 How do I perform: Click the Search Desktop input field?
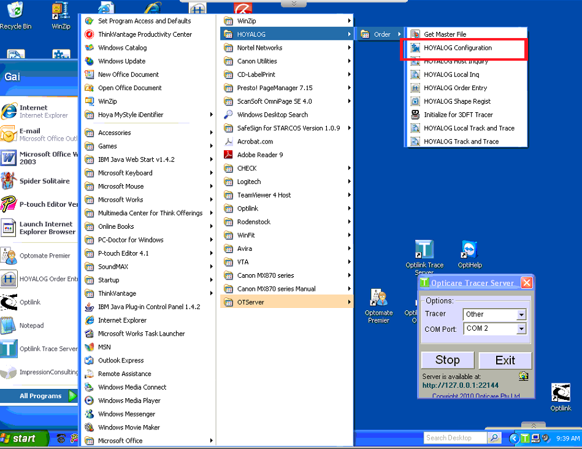[456, 438]
